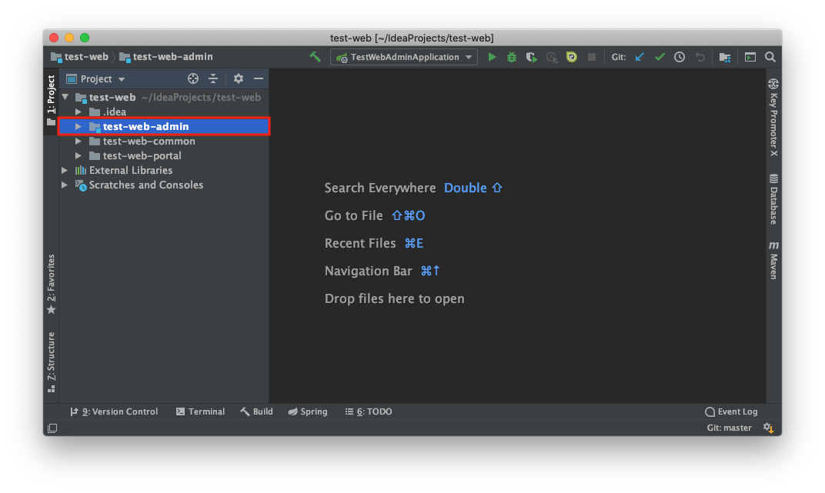Open the Z: Structure side tab
This screenshot has width=825, height=493.
pos(51,362)
